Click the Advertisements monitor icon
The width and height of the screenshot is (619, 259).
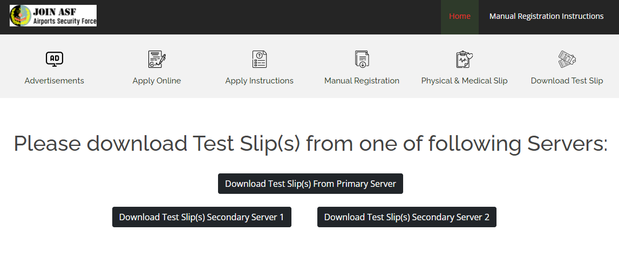click(x=55, y=59)
